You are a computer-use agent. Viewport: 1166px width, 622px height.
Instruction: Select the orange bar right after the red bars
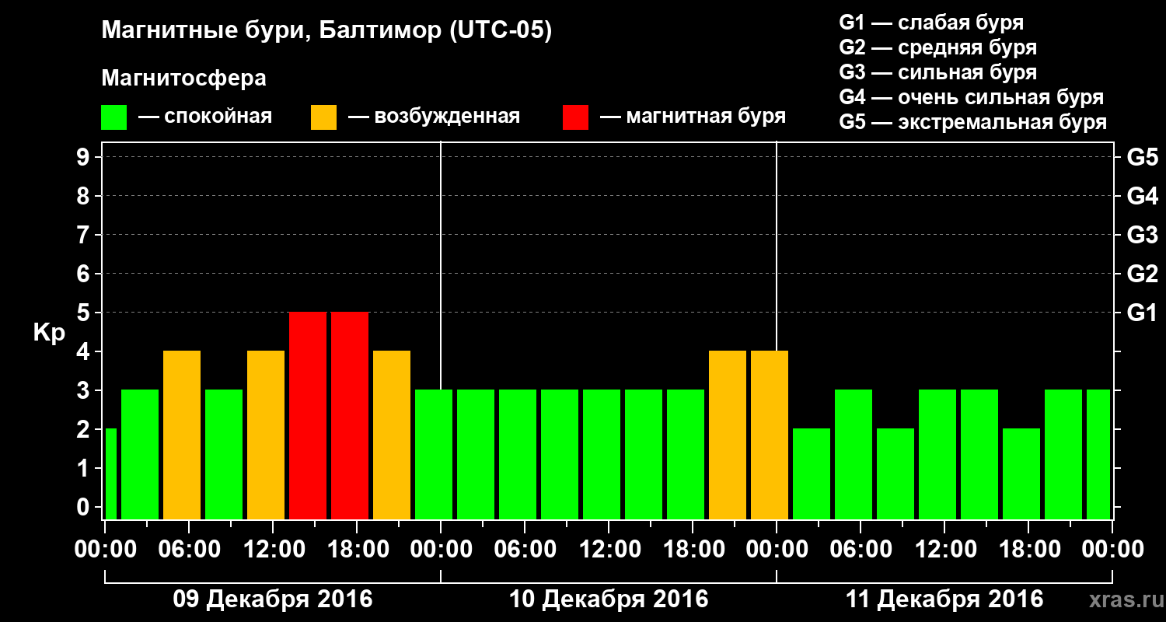pyautogui.click(x=392, y=435)
